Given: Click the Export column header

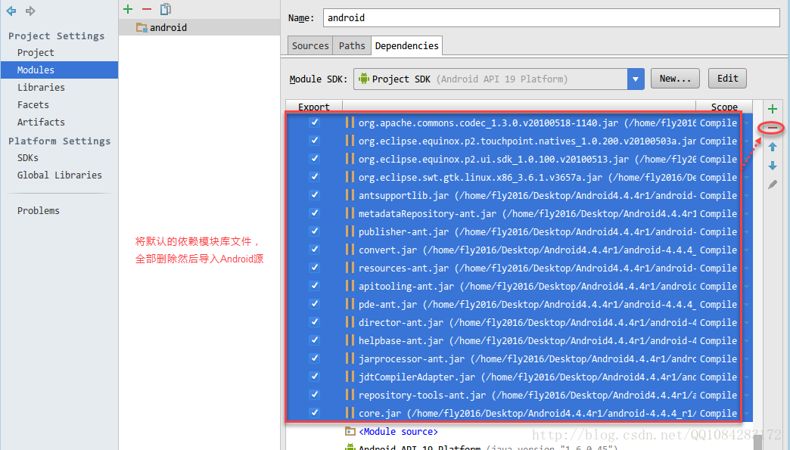Looking at the screenshot, I should pyautogui.click(x=314, y=107).
